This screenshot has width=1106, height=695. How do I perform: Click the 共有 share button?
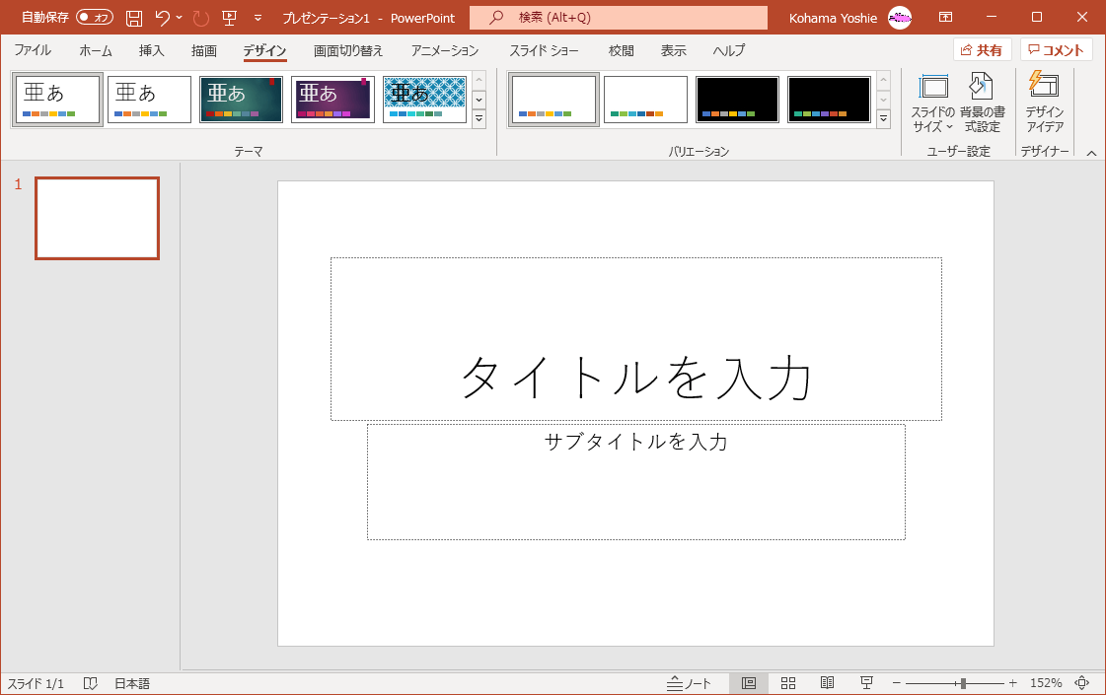pyautogui.click(x=982, y=50)
